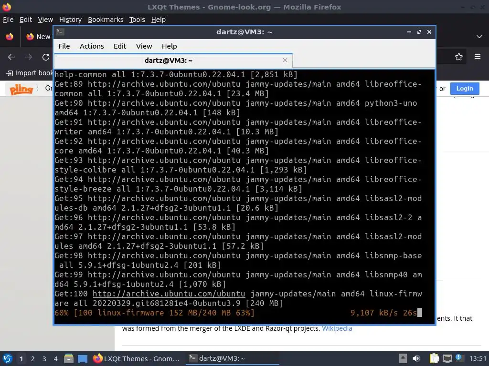489x366 pixels.
Task: Select the New Tab in Firefox
Action: pos(38,37)
